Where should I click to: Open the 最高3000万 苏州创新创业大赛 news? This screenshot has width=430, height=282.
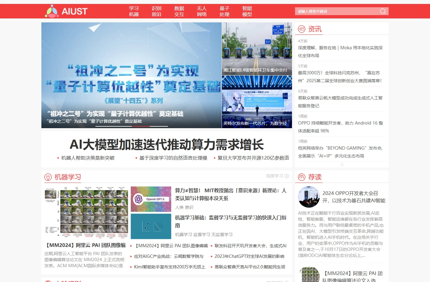[340, 77]
